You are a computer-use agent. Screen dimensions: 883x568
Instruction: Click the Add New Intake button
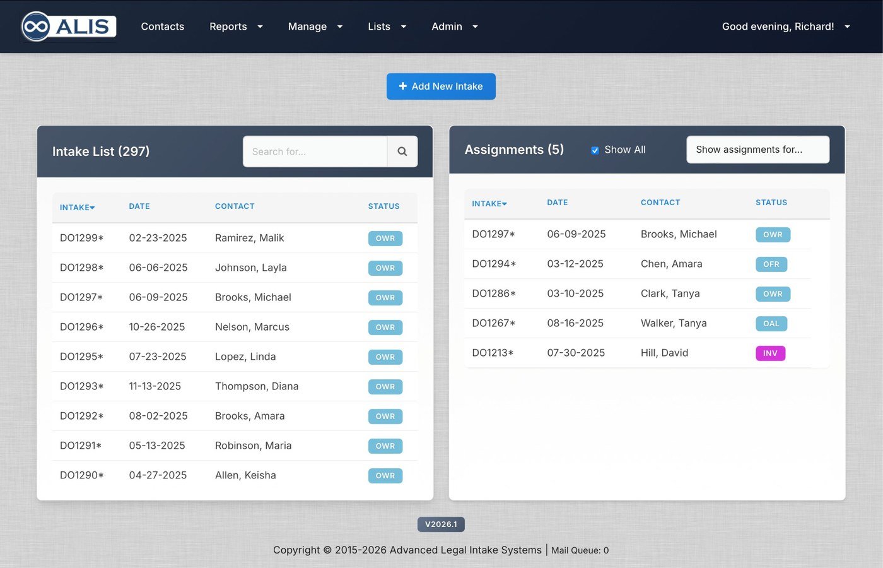tap(441, 86)
